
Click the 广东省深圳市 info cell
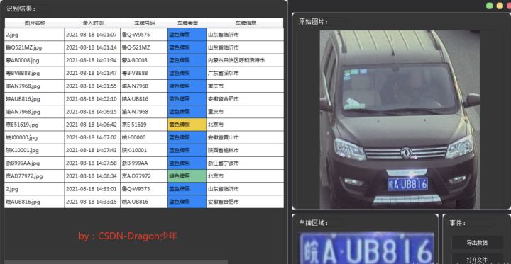[245, 73]
